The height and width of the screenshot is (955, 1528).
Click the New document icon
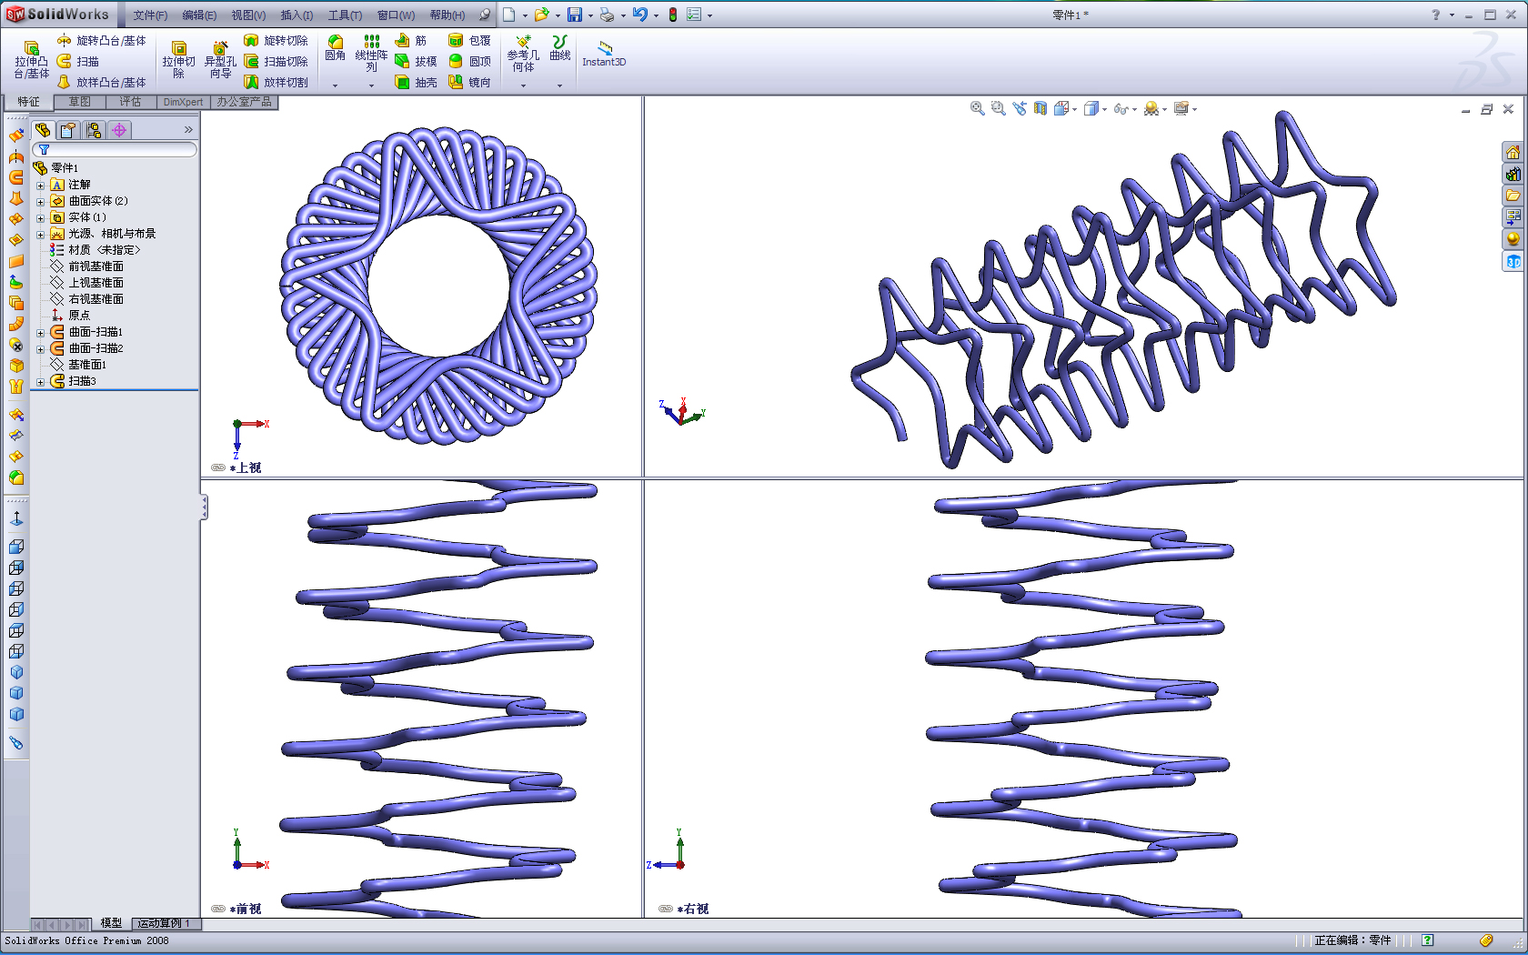click(509, 15)
